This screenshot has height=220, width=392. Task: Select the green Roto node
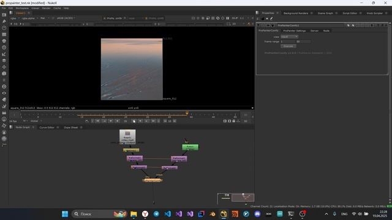[190, 147]
